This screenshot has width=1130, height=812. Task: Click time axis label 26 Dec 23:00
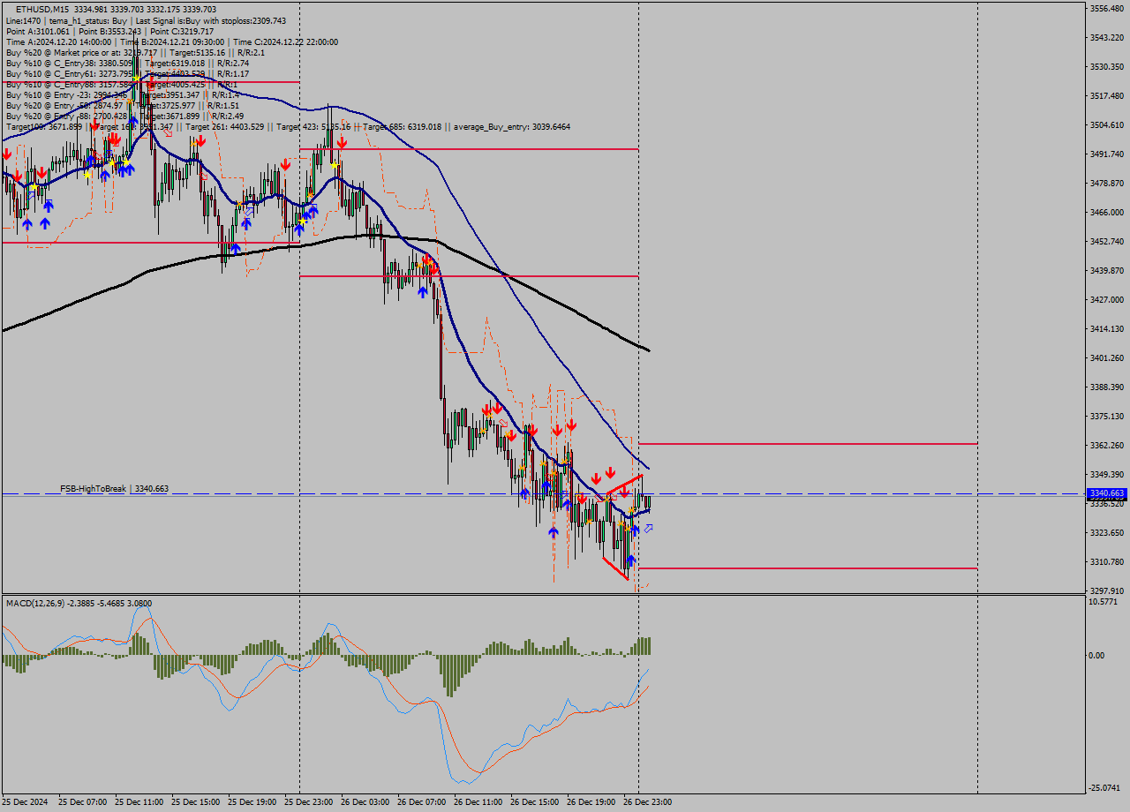648,802
